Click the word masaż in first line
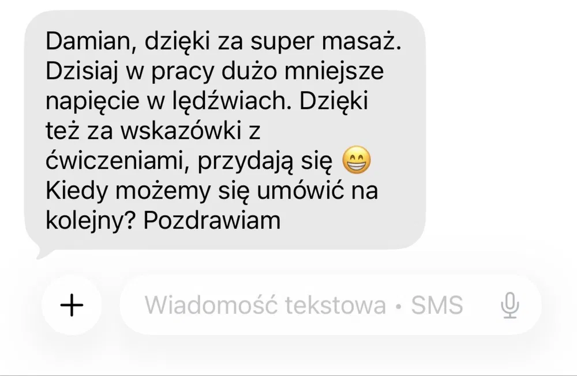 [361, 41]
